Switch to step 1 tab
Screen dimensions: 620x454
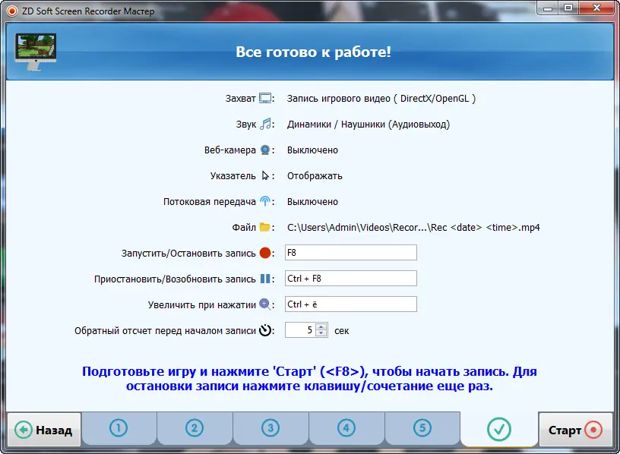119,429
